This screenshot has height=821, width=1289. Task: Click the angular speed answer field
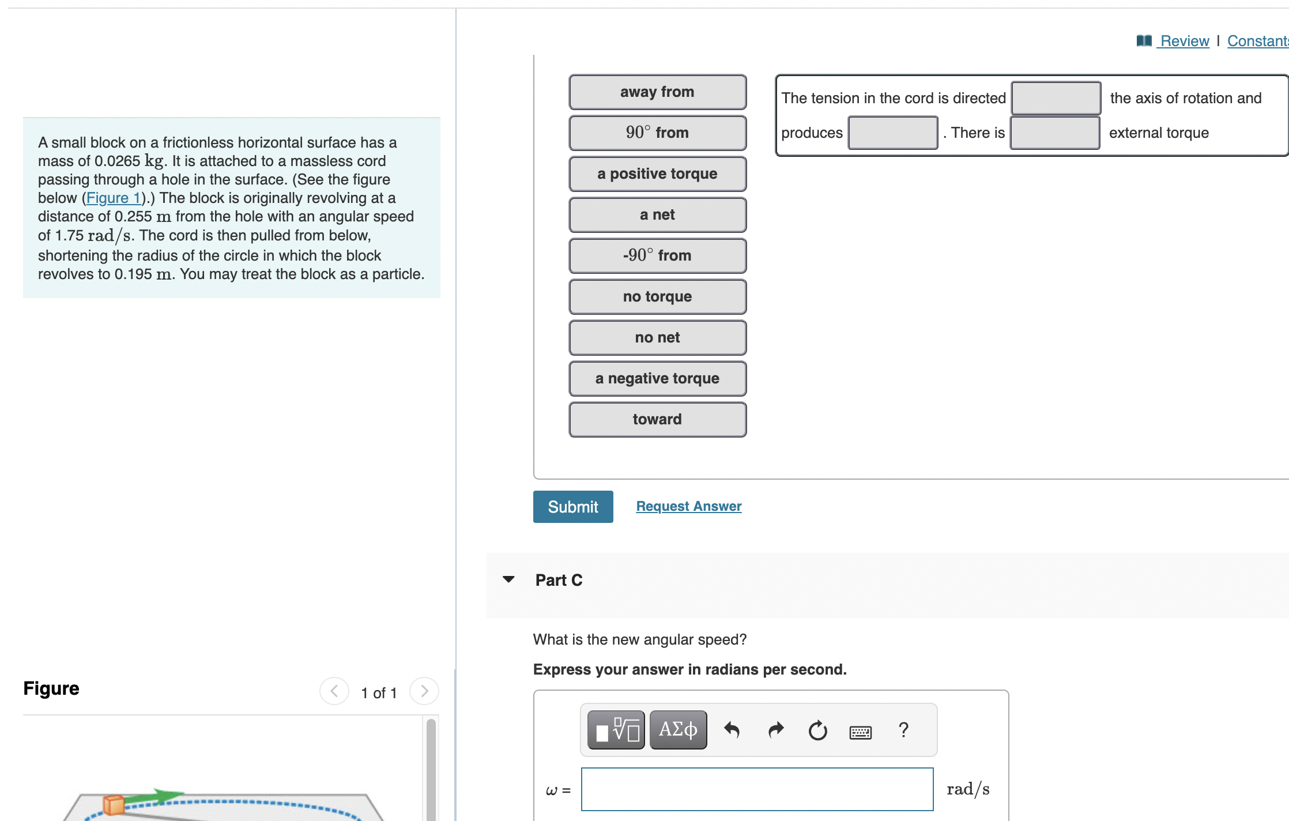coord(756,789)
